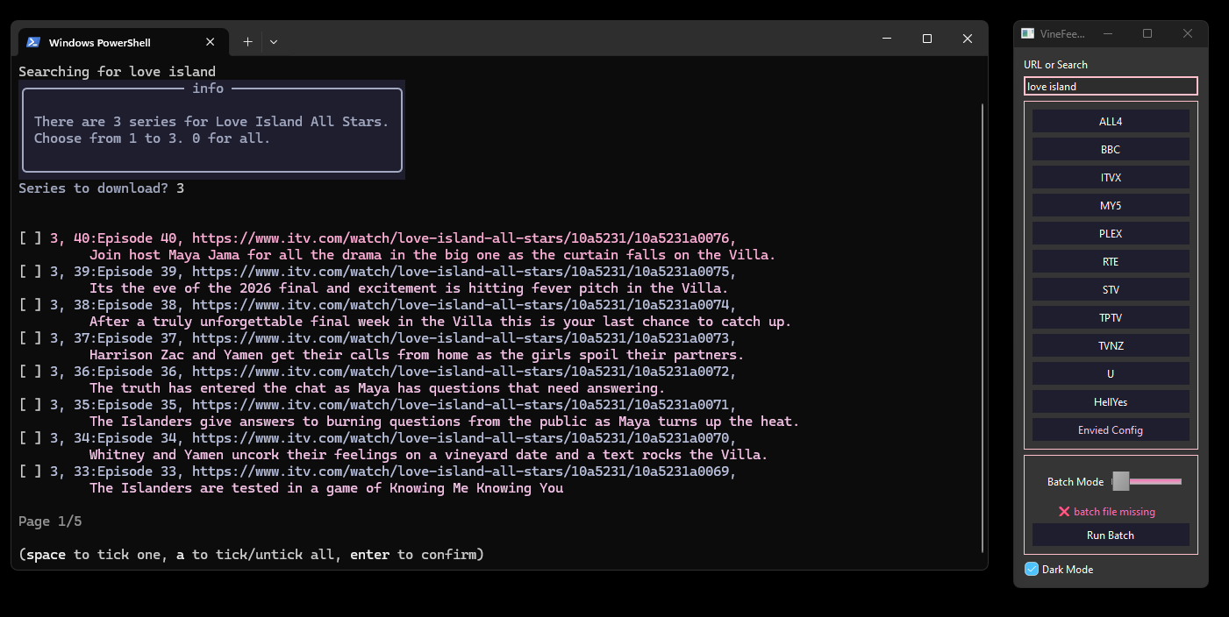Open a new terminal tab
This screenshot has height=617, width=1229.
pyautogui.click(x=247, y=42)
